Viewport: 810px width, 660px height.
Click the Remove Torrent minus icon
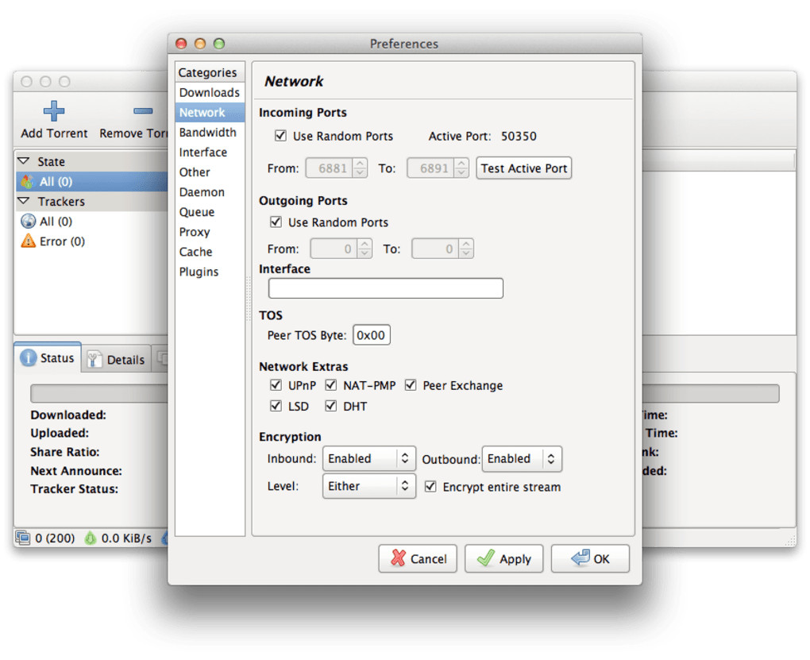coord(143,110)
